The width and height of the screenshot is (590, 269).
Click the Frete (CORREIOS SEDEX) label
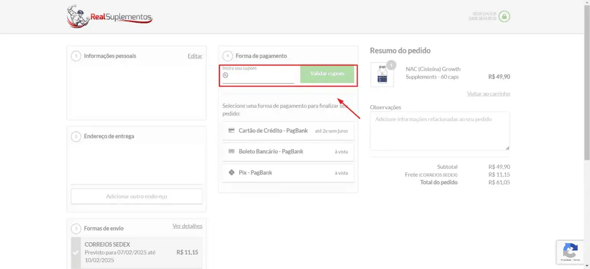coord(431,175)
